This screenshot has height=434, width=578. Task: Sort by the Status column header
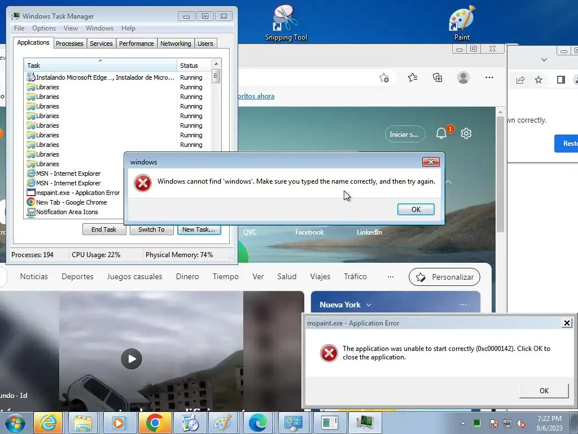(x=194, y=66)
